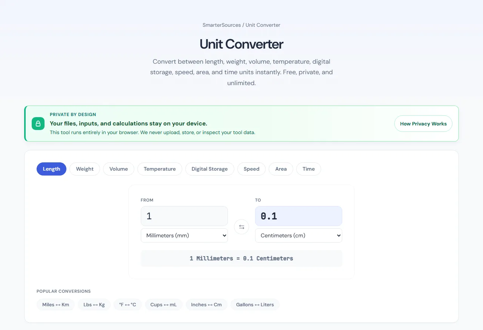Image resolution: width=483 pixels, height=330 pixels.
Task: Click the TO value field showing 0.1
Action: coord(298,216)
